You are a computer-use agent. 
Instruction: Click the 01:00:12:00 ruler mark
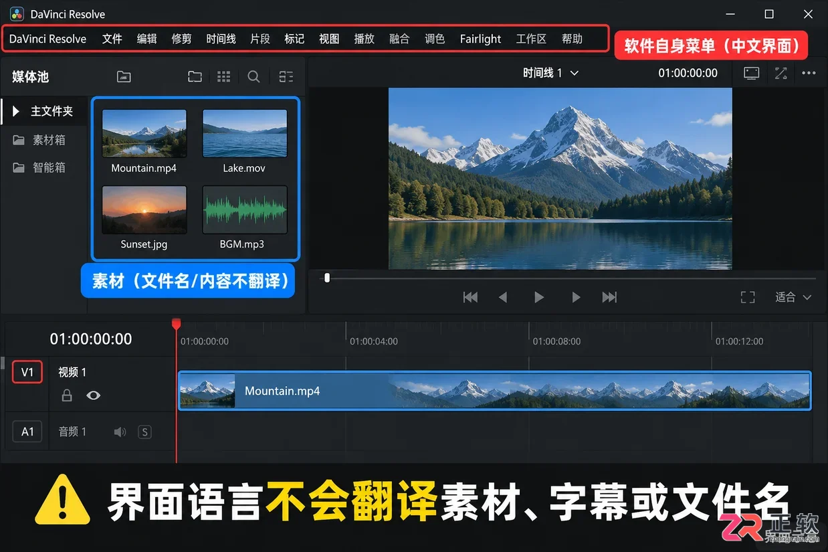[739, 341]
